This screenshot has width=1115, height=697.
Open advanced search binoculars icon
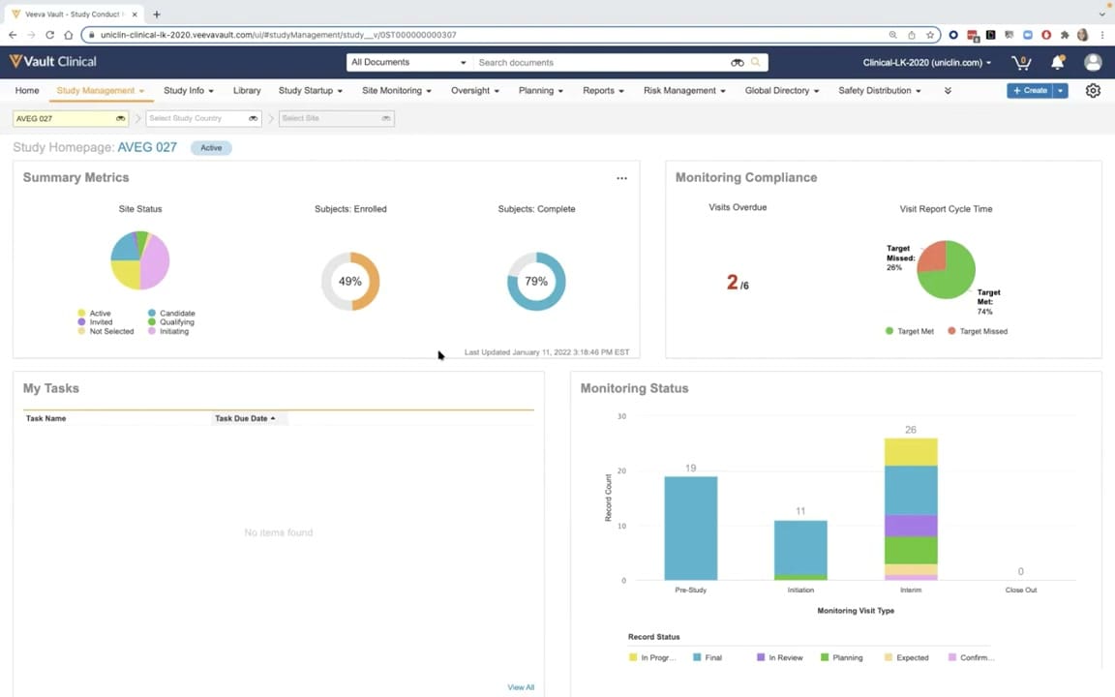tap(737, 63)
